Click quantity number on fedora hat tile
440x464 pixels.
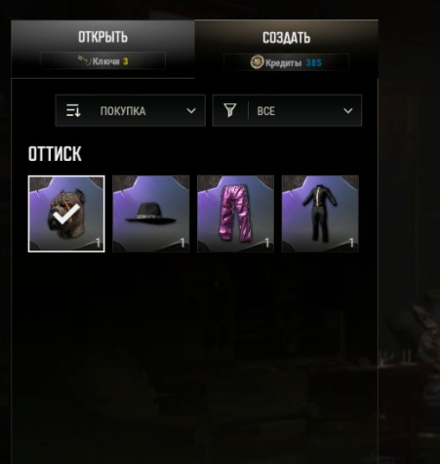point(182,243)
